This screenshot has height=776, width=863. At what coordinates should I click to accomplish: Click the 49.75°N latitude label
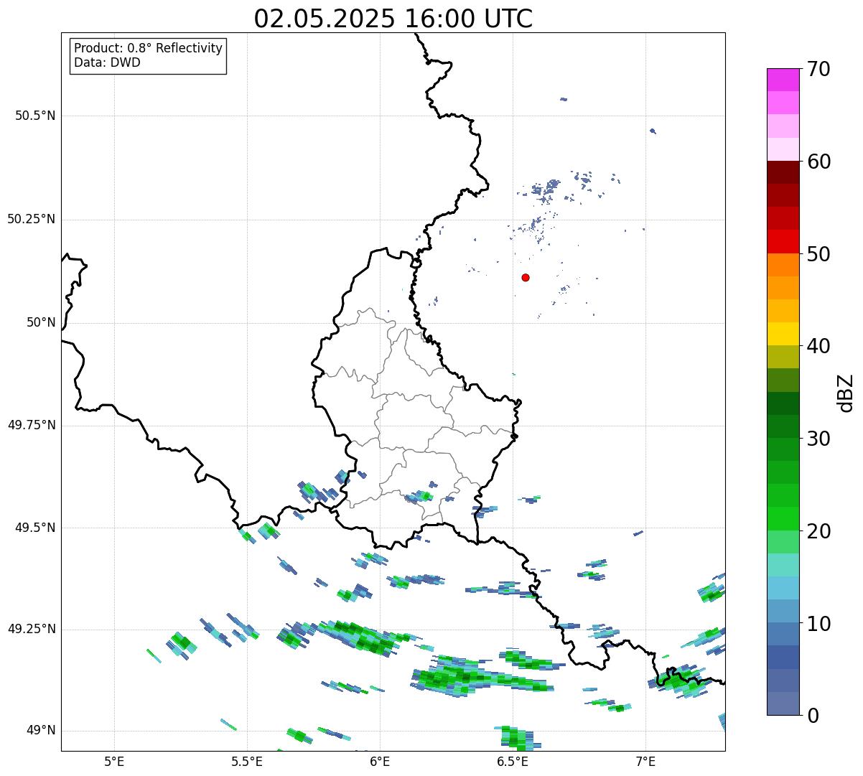click(x=32, y=425)
